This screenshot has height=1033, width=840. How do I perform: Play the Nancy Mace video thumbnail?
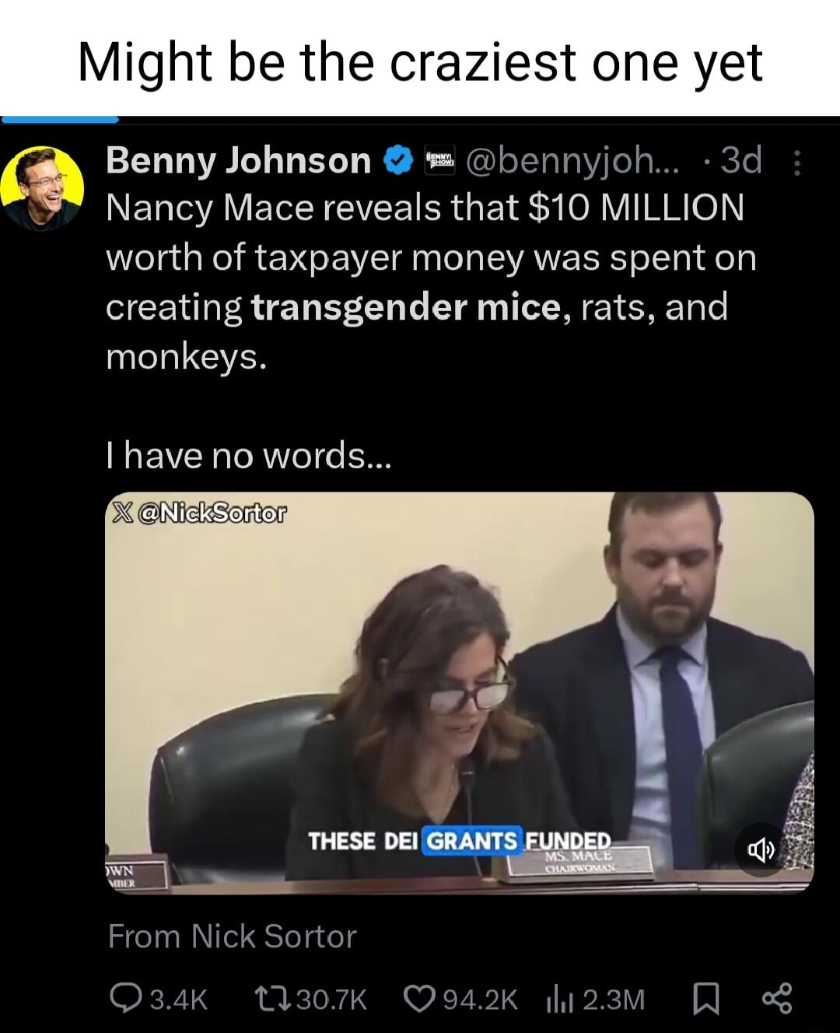click(459, 692)
